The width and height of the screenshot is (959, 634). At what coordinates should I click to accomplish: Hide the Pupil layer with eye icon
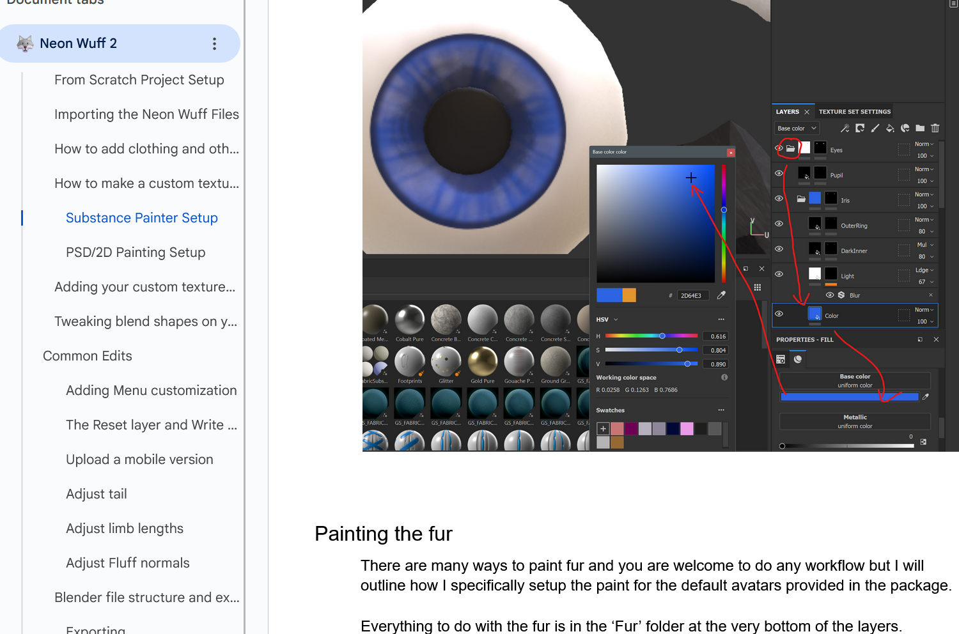click(x=779, y=174)
